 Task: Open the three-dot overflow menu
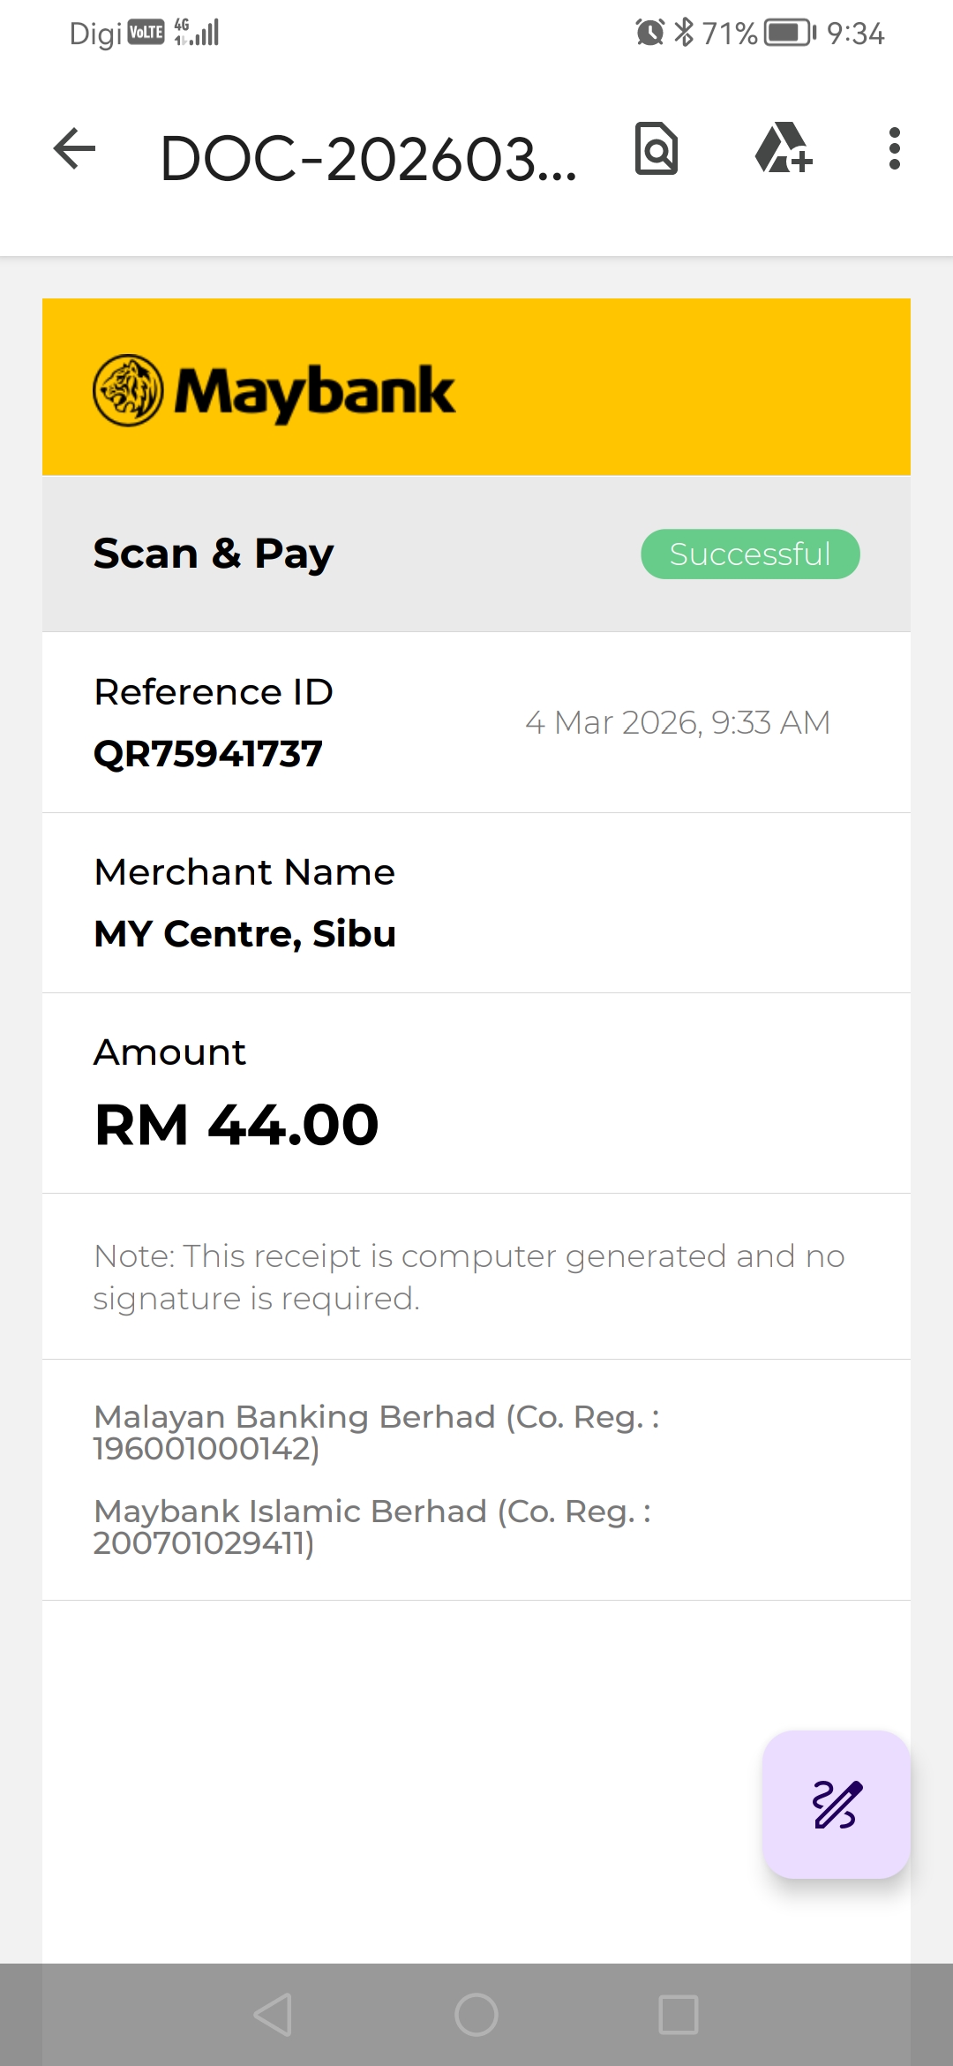894,148
